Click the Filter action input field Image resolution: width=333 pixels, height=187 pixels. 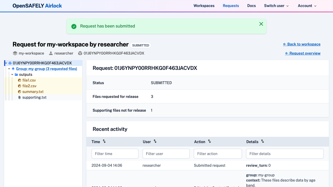218,154
